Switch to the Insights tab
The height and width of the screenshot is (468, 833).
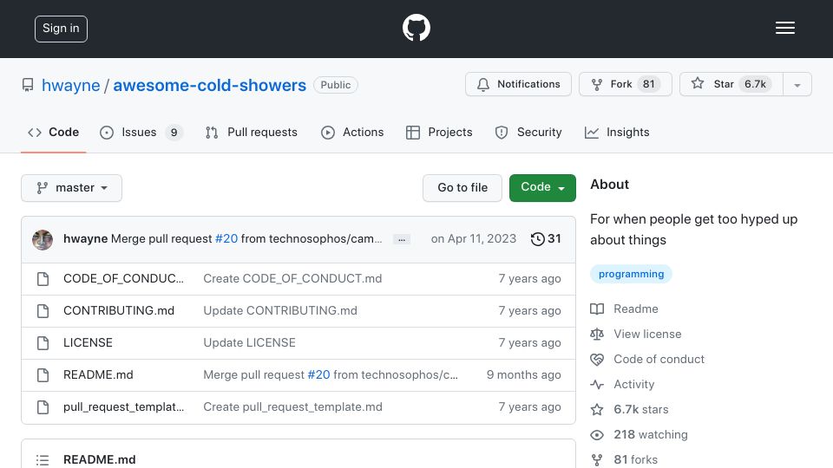point(617,132)
